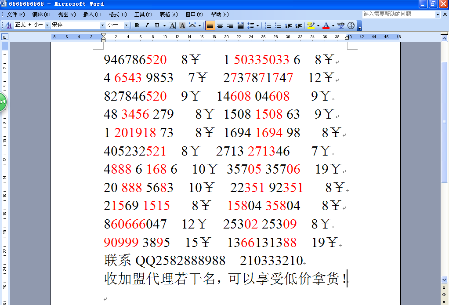
Task: Click the number 1366131388
Action: 262,243
